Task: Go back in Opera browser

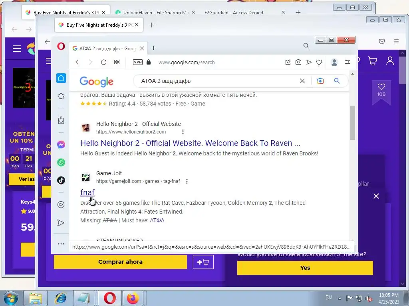Action: (77, 62)
